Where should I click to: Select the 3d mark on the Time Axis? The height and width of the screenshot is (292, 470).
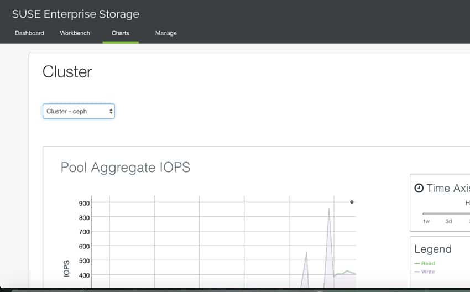coord(448,221)
